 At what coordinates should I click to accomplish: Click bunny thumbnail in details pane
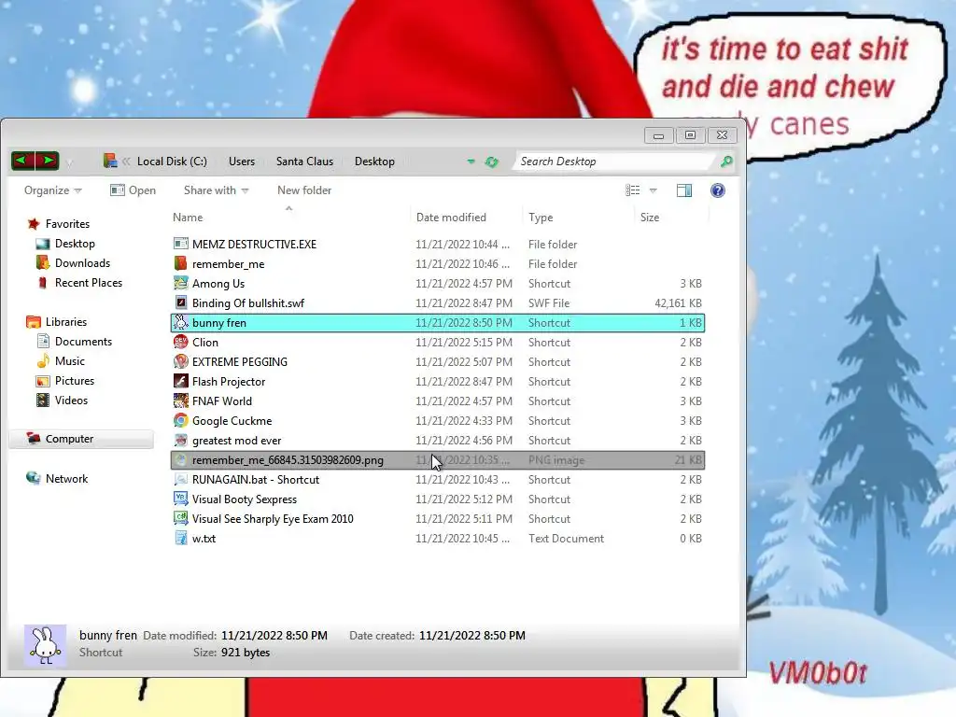point(45,645)
